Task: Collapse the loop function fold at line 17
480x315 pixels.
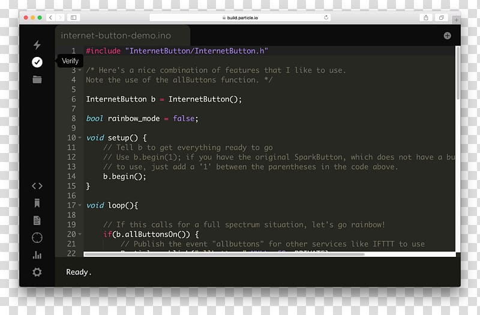Action: (x=80, y=205)
